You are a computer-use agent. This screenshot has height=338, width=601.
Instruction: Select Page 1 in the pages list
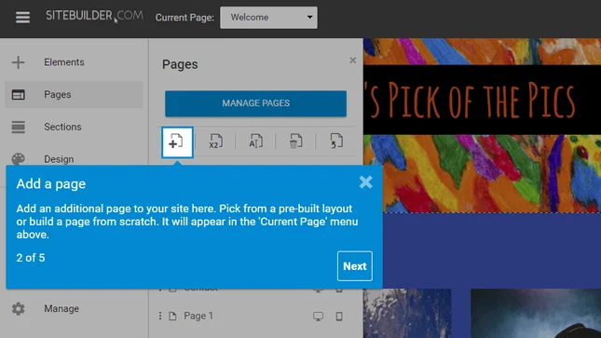pos(198,316)
